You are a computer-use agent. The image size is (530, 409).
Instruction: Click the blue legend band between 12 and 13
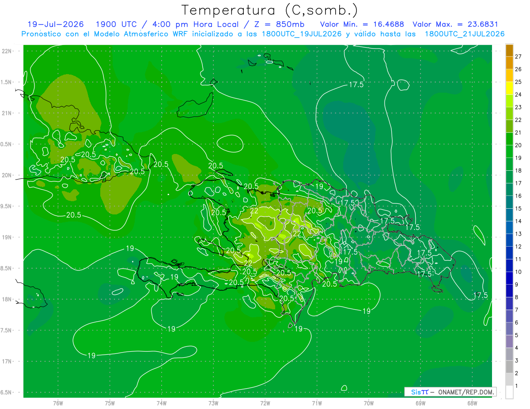click(509, 240)
